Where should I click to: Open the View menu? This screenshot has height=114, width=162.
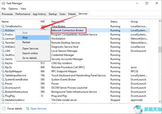click(23, 9)
